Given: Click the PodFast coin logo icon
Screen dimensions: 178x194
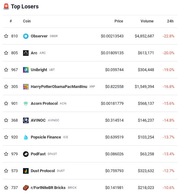Looking at the screenshot, I should (x=26, y=154).
